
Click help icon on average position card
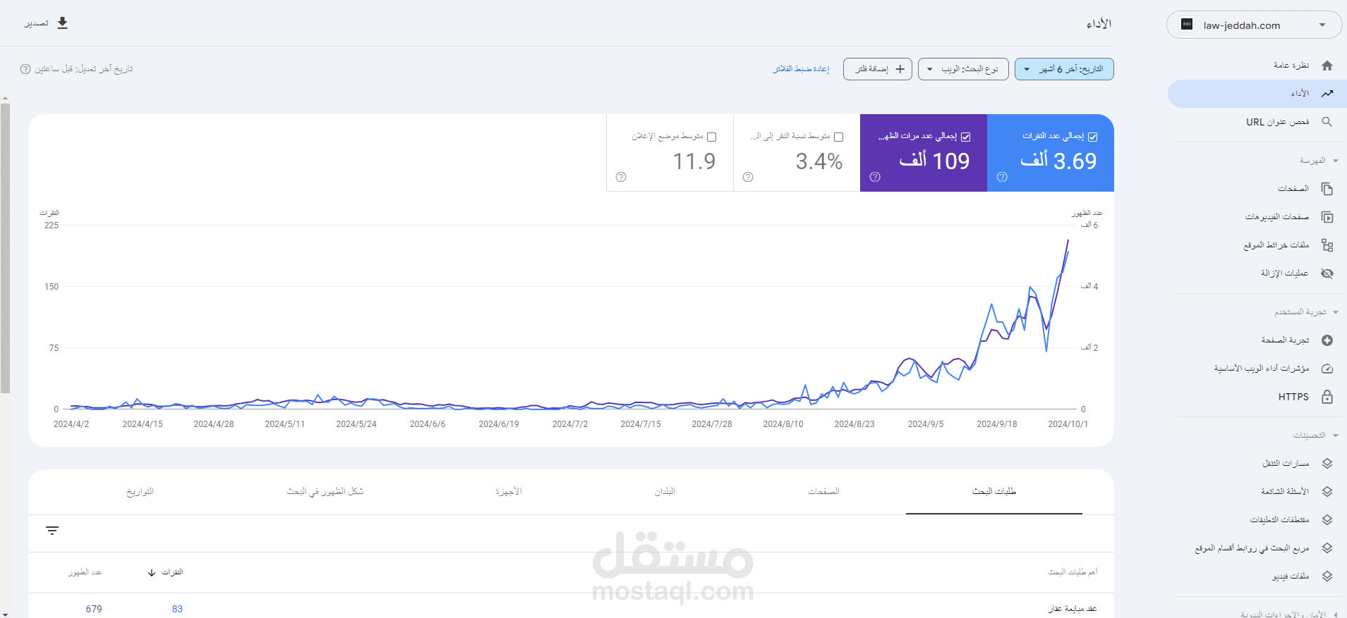(621, 177)
